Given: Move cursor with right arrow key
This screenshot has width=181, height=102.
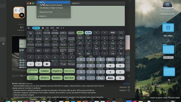Looking at the screenshot, I should (105, 33).
